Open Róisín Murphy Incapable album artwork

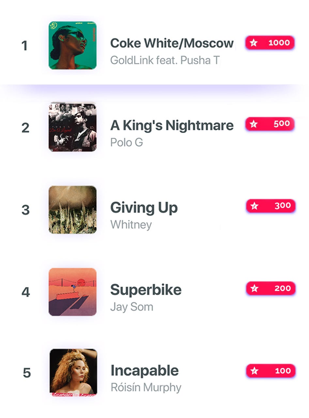73,373
